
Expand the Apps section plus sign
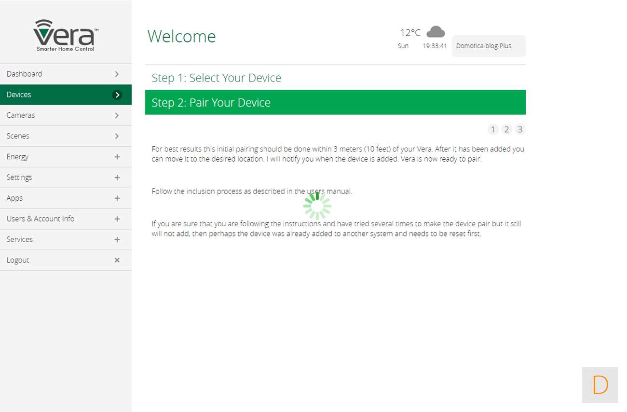click(x=117, y=198)
